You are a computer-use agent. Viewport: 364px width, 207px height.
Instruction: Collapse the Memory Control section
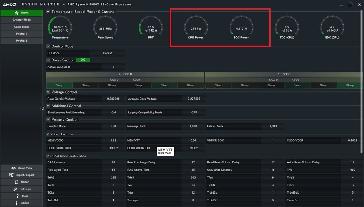point(48,119)
